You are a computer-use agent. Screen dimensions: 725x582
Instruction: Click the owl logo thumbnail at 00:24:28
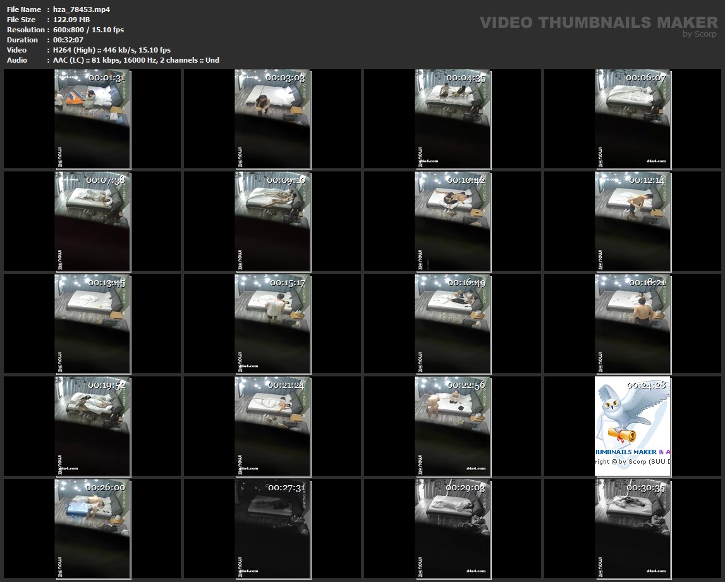coord(633,426)
